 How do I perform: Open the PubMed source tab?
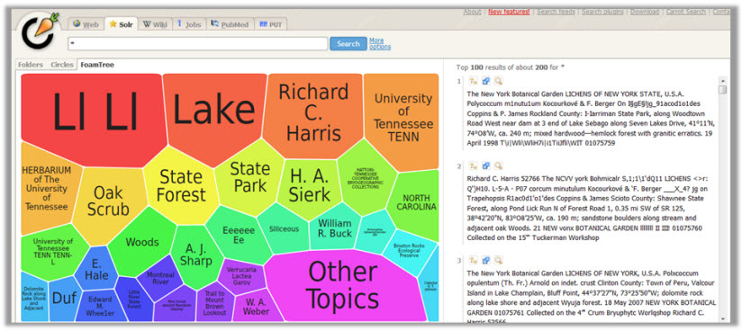click(x=230, y=24)
